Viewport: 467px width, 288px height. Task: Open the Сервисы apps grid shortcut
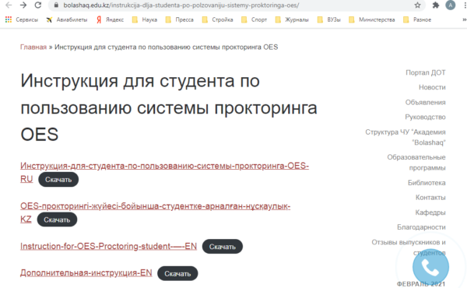tap(22, 19)
